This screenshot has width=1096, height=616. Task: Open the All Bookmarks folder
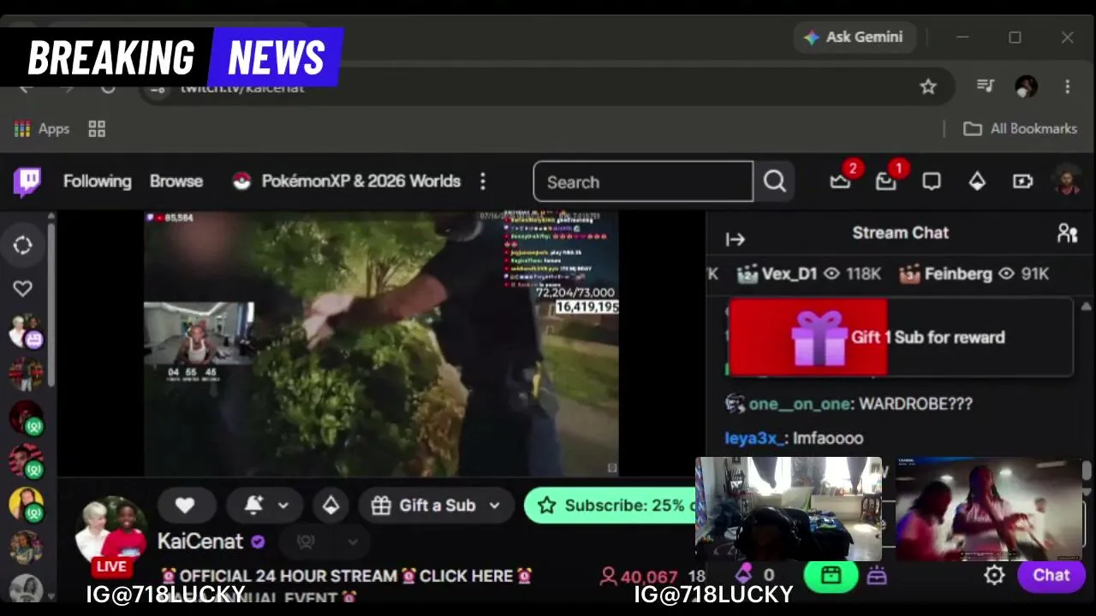(x=1021, y=128)
